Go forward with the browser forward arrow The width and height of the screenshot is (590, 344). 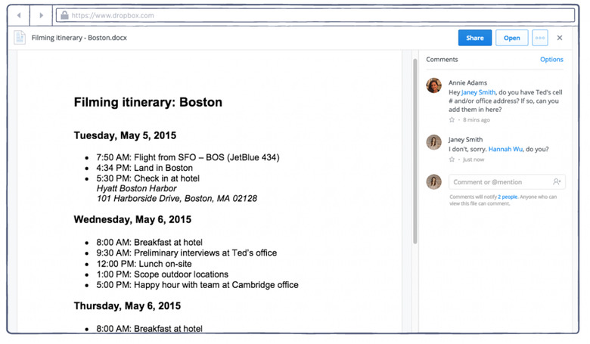point(41,15)
